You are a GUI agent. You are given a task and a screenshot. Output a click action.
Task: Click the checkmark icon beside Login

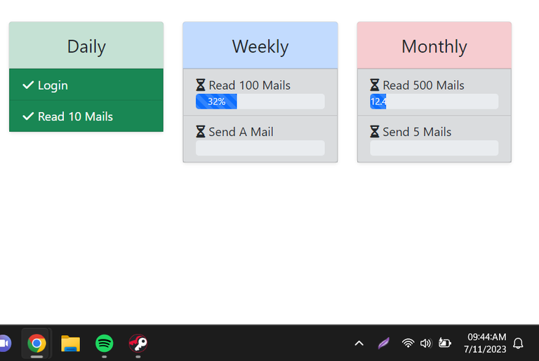click(28, 85)
